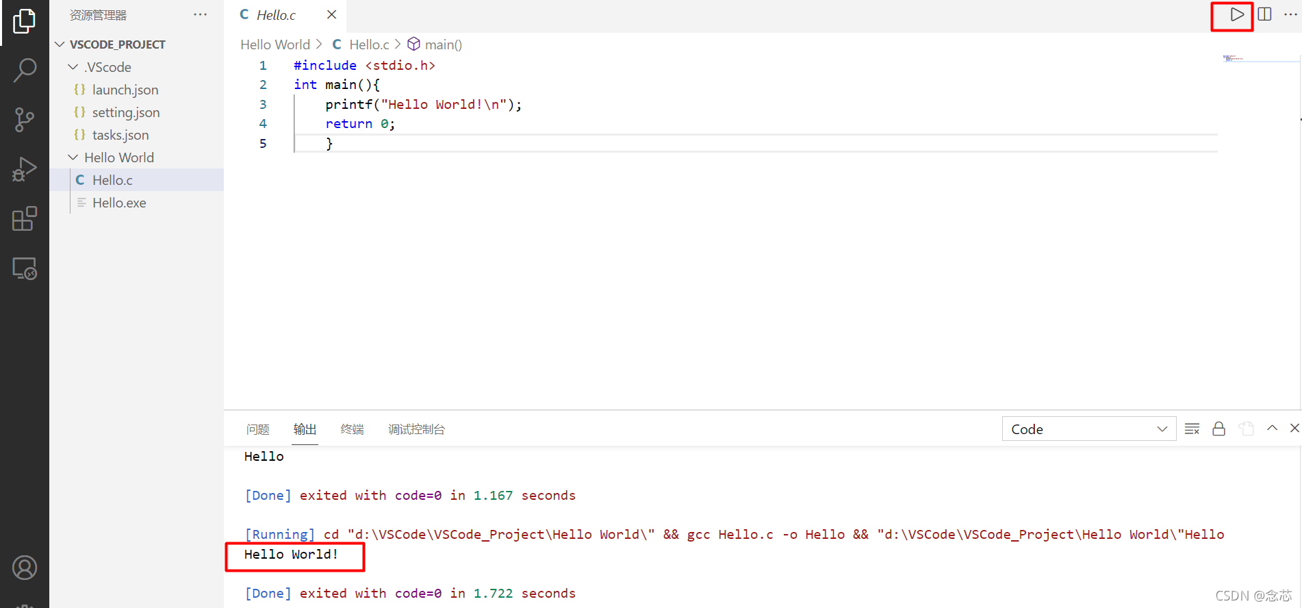
Task: Close the bottom panel
Action: [1294, 428]
